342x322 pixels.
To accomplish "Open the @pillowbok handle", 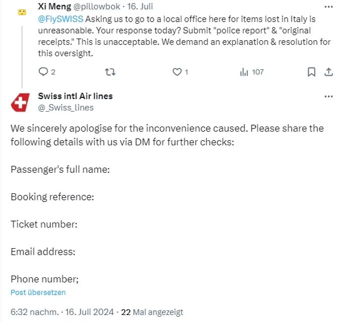I will click(97, 7).
